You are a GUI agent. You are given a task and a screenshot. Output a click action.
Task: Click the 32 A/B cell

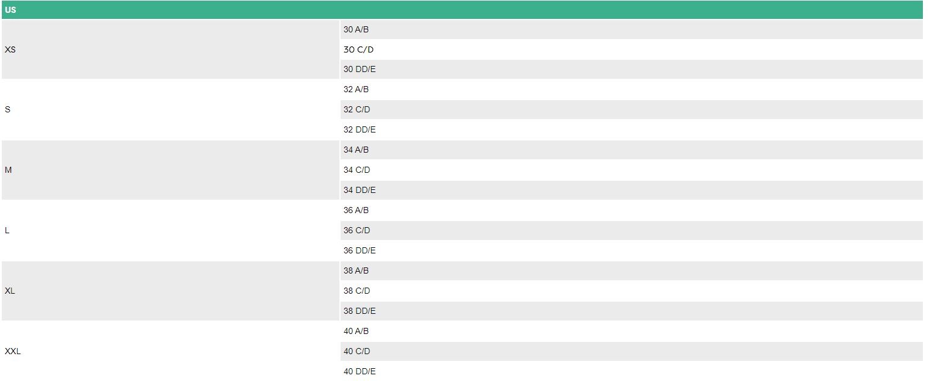pyautogui.click(x=632, y=90)
